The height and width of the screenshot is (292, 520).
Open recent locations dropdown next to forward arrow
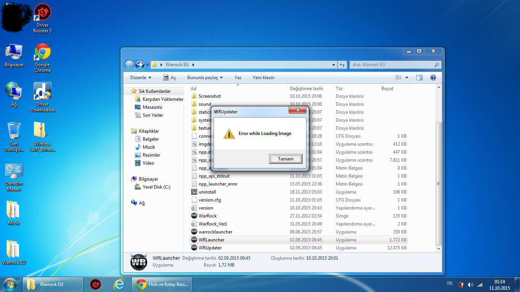coord(147,65)
